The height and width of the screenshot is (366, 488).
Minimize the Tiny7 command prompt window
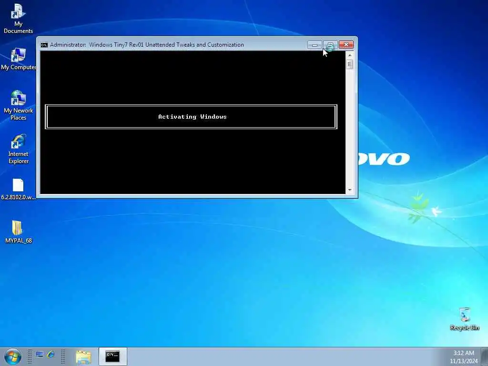[x=315, y=45]
